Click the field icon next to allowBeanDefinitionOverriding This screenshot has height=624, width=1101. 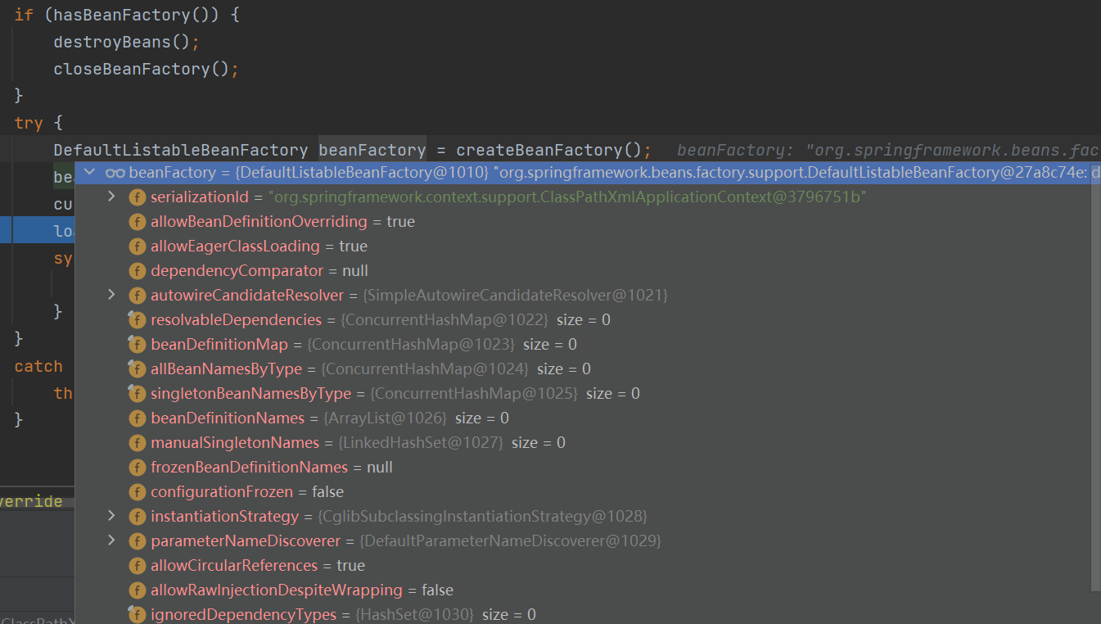tap(138, 222)
